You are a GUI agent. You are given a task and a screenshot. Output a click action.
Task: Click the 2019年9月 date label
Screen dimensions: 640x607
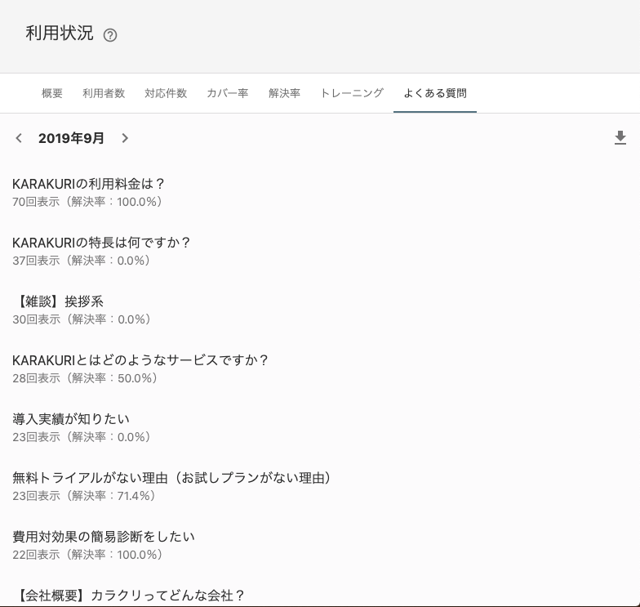click(x=71, y=138)
